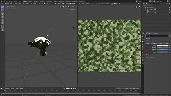Expand the Camera row in outliner
The height and width of the screenshot is (96, 171).
tap(146, 9)
